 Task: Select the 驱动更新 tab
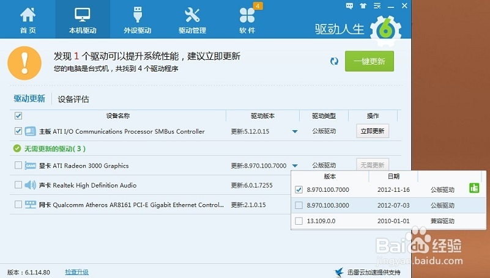(29, 98)
